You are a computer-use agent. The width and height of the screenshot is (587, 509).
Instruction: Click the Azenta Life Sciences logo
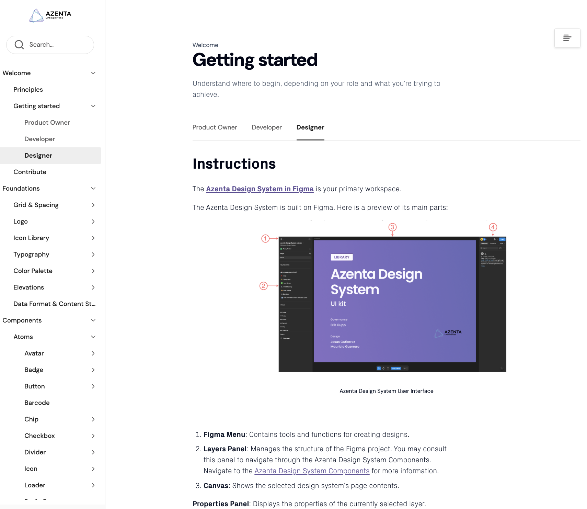[50, 15]
